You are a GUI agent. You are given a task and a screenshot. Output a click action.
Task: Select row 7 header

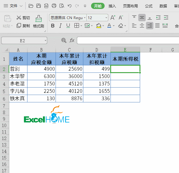(4, 106)
